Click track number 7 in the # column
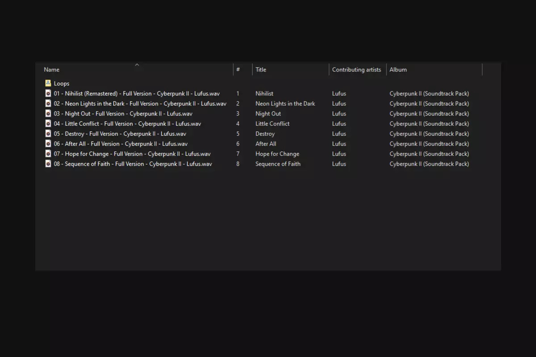 click(238, 154)
